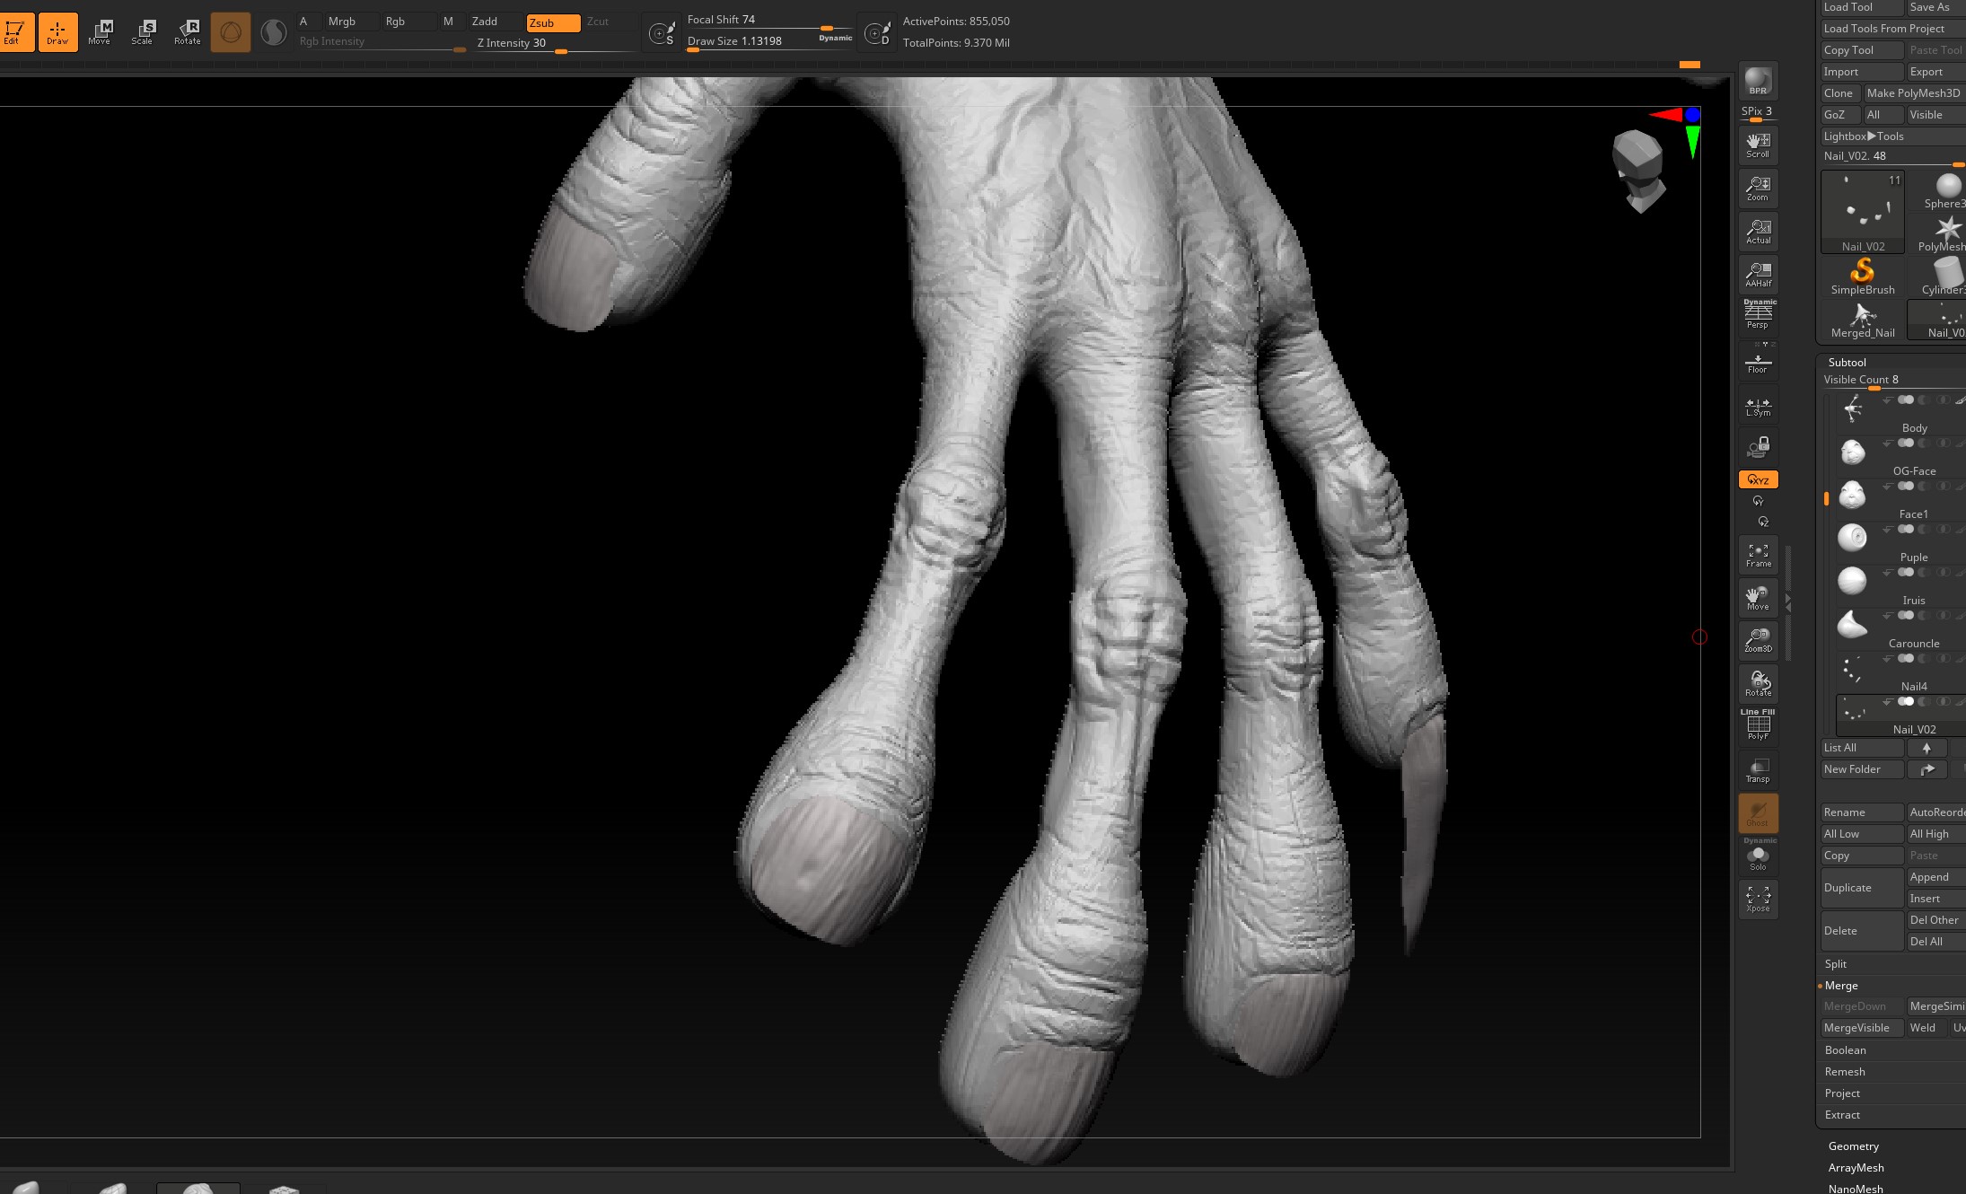Select the Scroll canvas tool icon
The image size is (1966, 1194).
click(x=1758, y=145)
